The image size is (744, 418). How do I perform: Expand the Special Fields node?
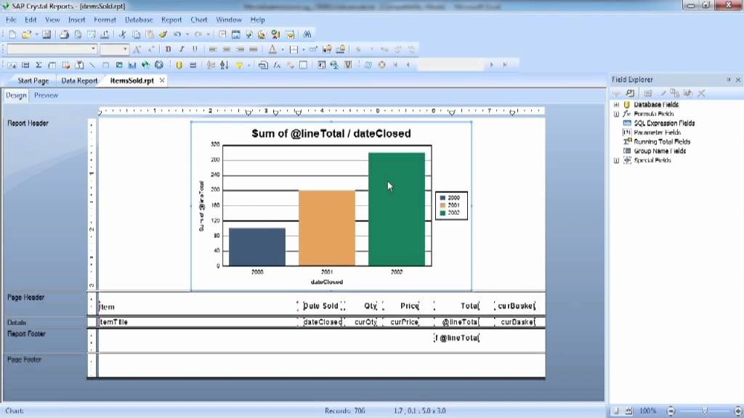pyautogui.click(x=616, y=160)
